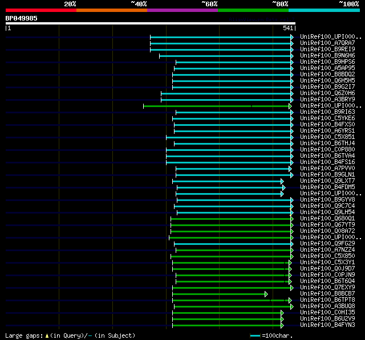The height and width of the screenshot is (340, 365).
Task: Select the UniRef100_Q6H5H5 label
Action: tap(327, 81)
